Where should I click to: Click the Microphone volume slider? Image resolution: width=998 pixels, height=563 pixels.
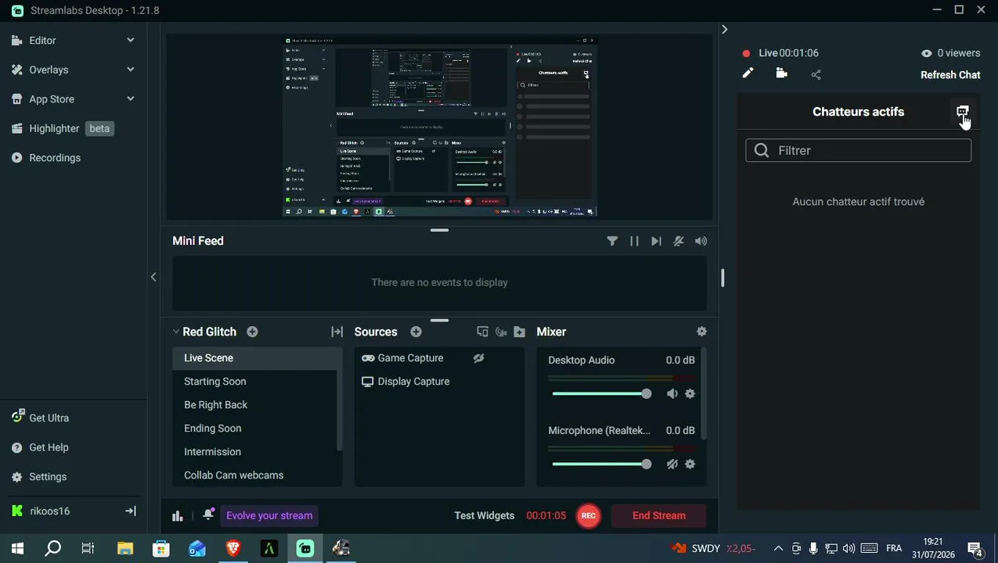[x=601, y=464]
